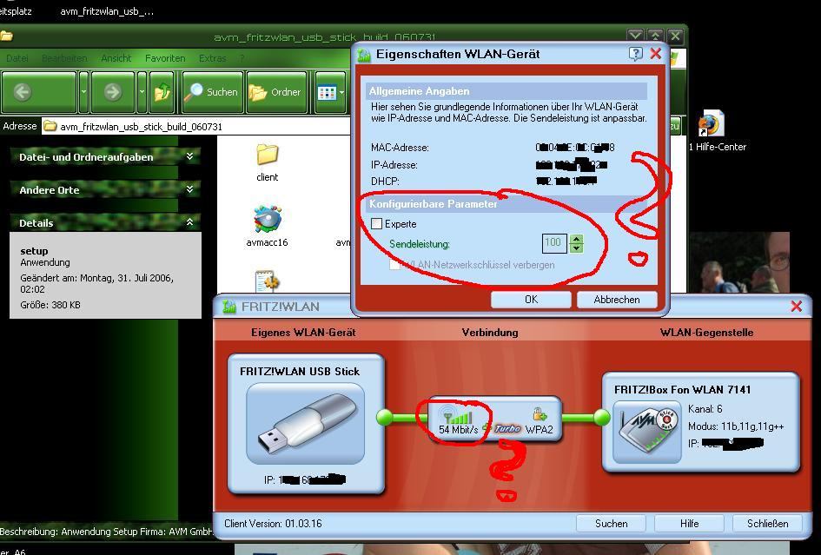This screenshot has height=555, width=821.
Task: Click the FRITZ!WLAN title bar icon
Action: [229, 307]
